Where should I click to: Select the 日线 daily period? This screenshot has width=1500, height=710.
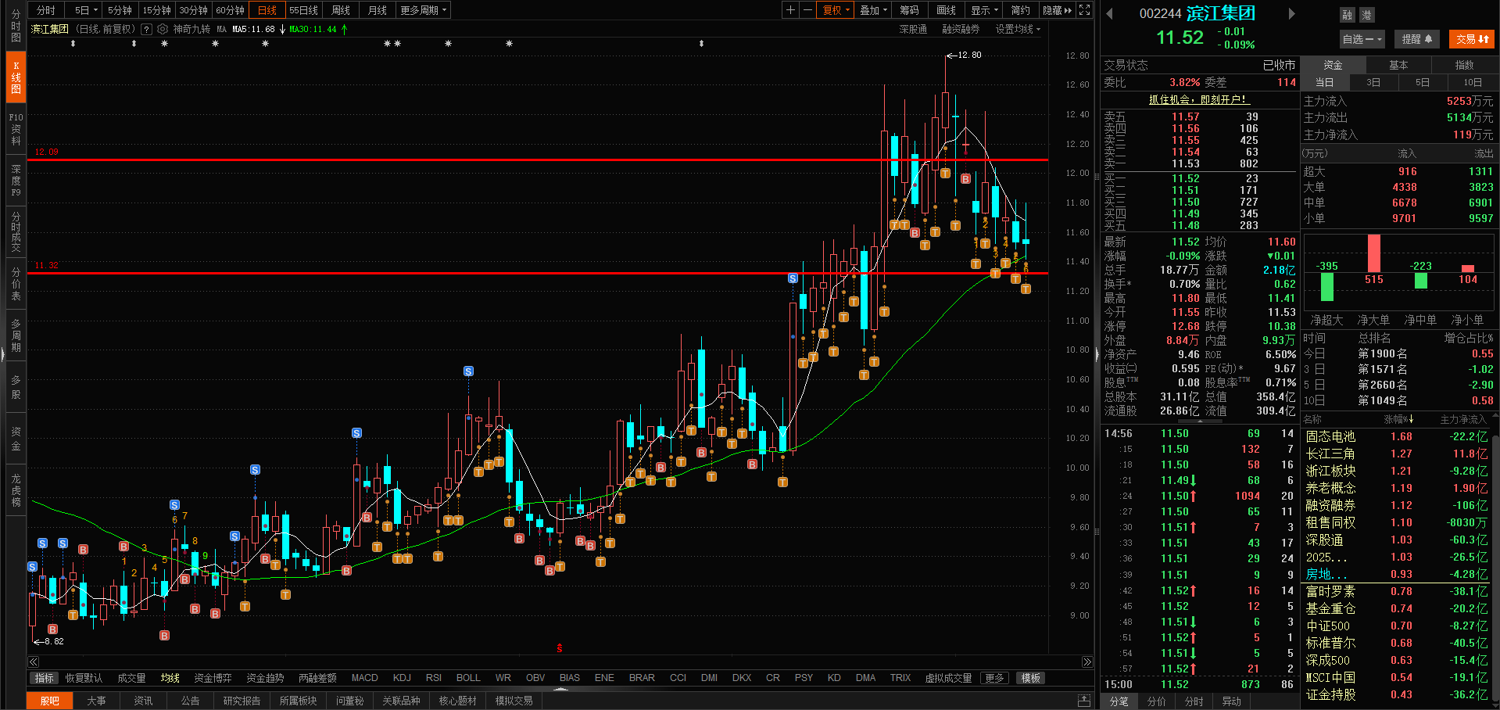(x=267, y=10)
